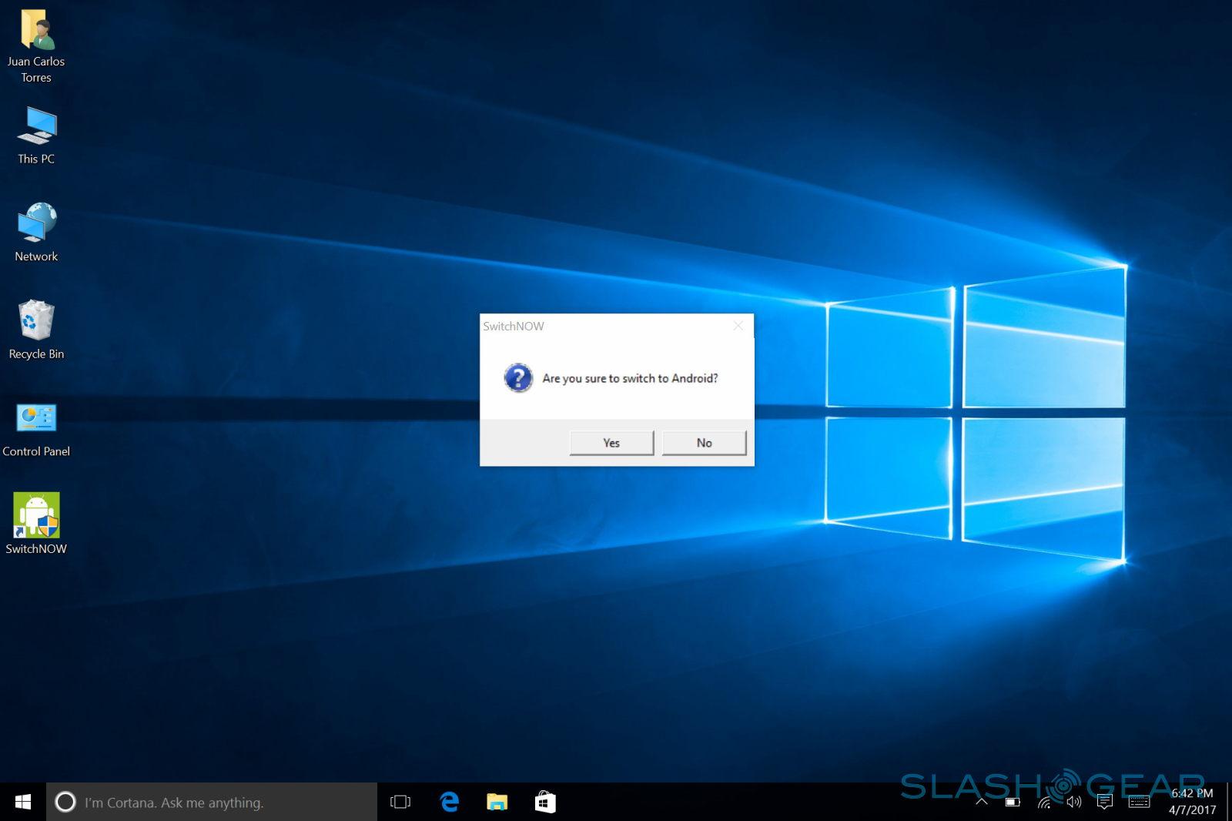Viewport: 1232px width, 821px height.
Task: Open the touch keyboard from tray
Action: click(x=1139, y=802)
